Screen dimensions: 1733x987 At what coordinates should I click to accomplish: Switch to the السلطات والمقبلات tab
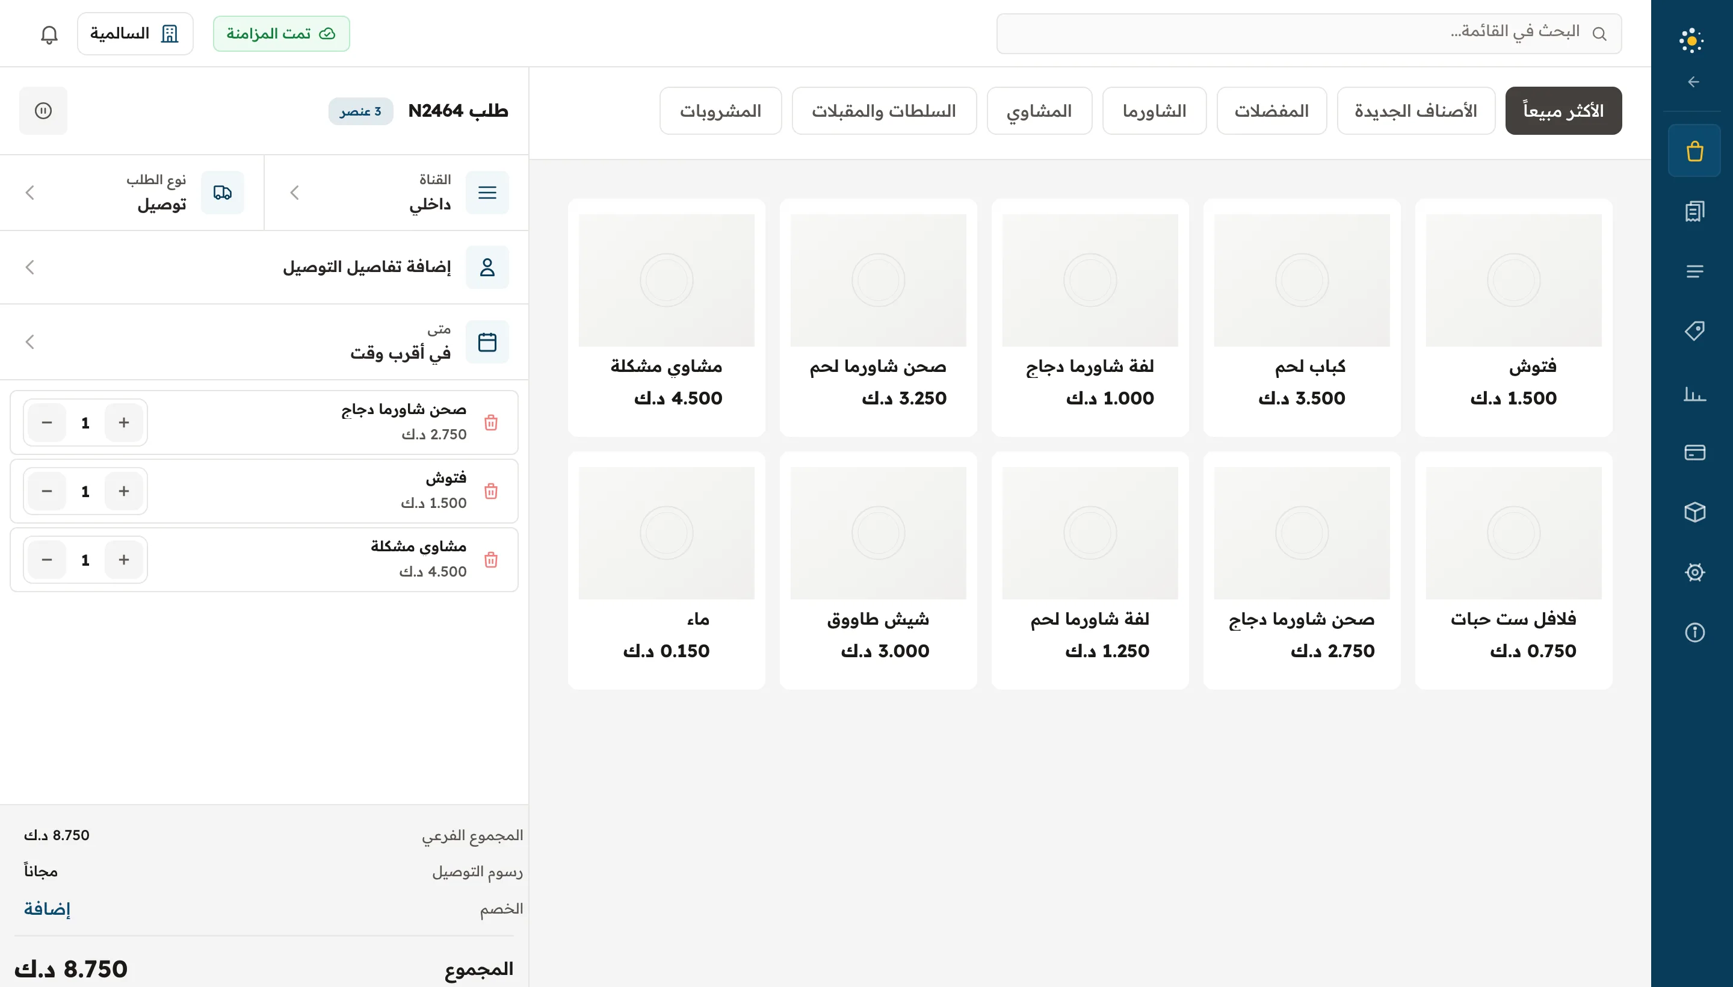pos(884,111)
